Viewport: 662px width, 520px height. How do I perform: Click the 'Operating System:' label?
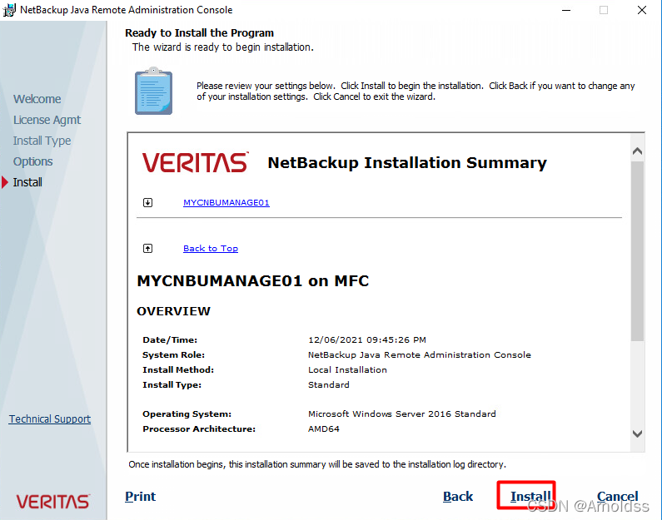pyautogui.click(x=187, y=414)
